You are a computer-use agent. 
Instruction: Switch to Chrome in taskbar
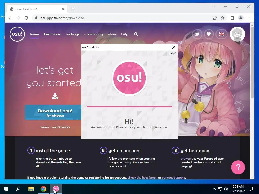44,189
